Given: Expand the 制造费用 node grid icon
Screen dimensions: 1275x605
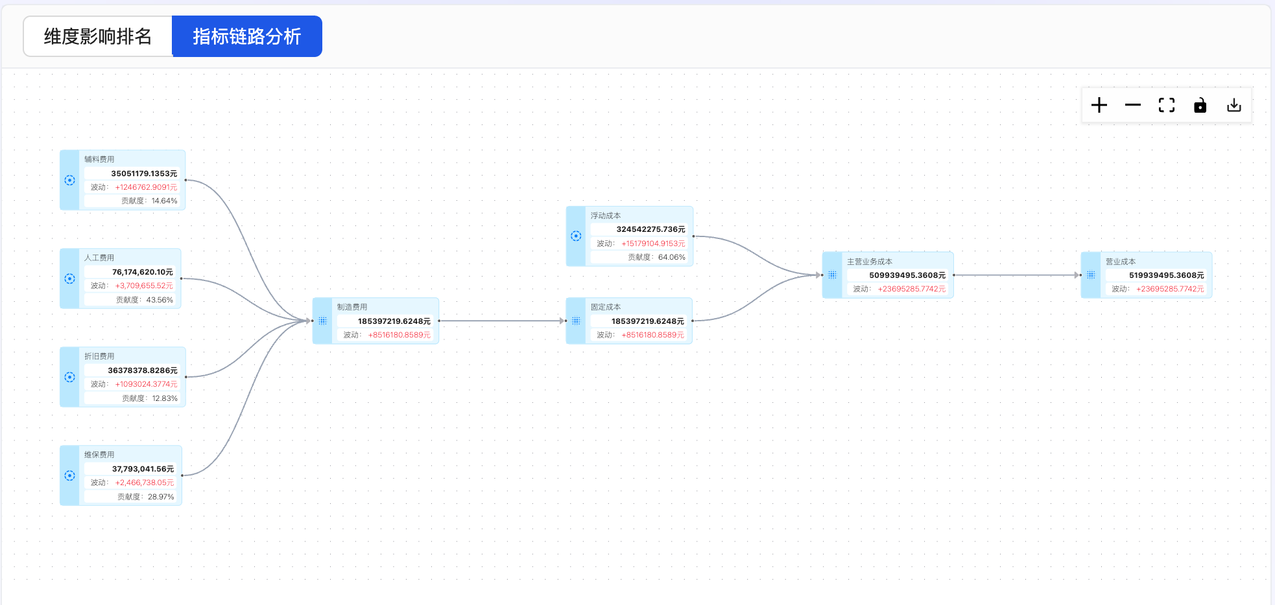Looking at the screenshot, I should (323, 321).
